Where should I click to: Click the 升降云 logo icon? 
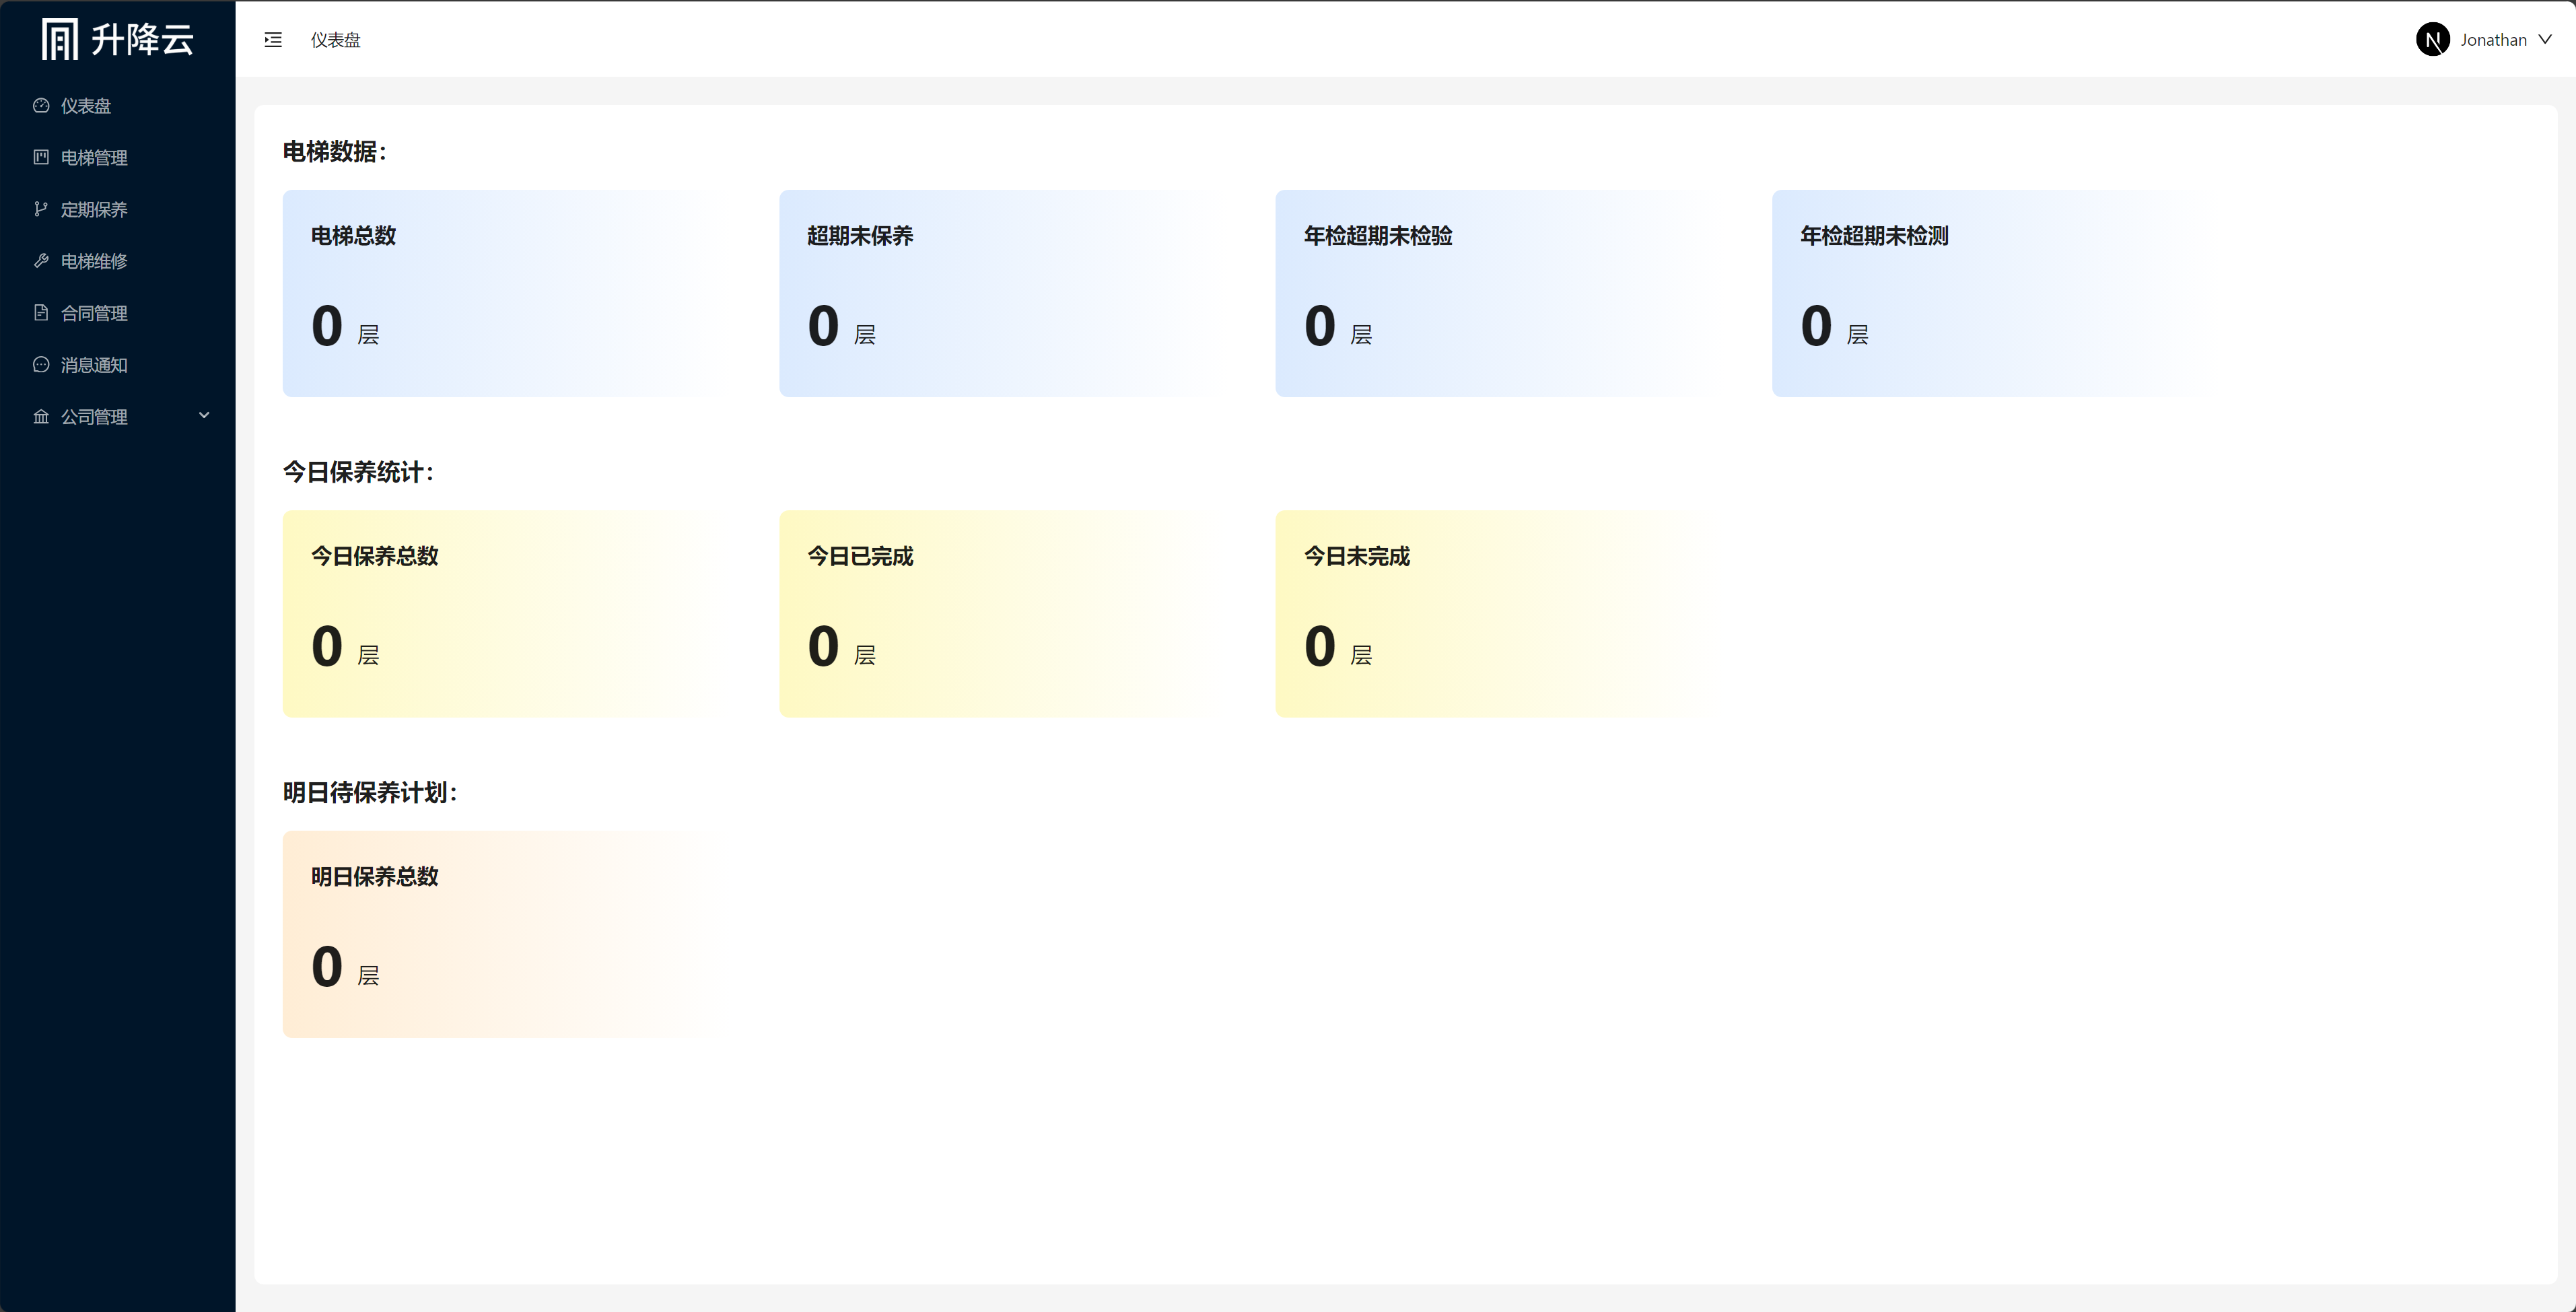pos(59,39)
